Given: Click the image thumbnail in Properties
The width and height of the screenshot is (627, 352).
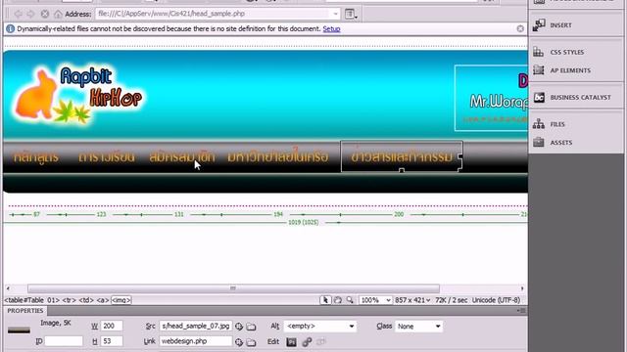Looking at the screenshot, I should [x=19, y=330].
